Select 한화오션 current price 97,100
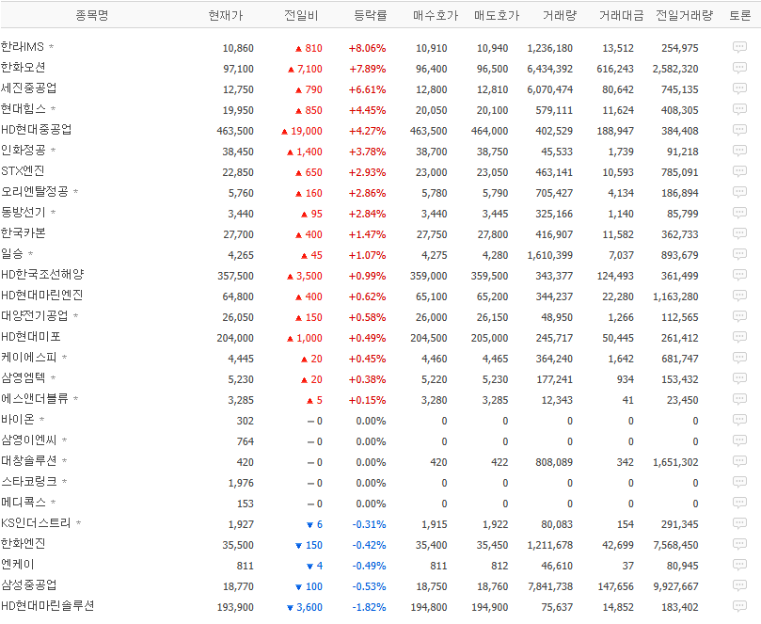Viewport: 761px width, 624px height. (x=238, y=69)
